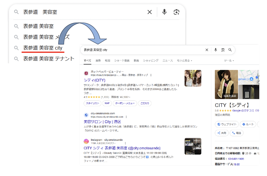Click the こだわり chip
The image size is (267, 176).
click(x=145, y=103)
